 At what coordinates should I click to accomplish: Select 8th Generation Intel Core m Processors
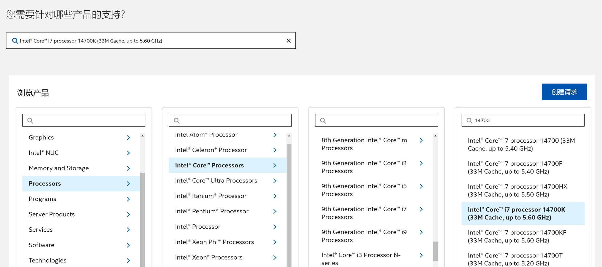tap(374, 144)
